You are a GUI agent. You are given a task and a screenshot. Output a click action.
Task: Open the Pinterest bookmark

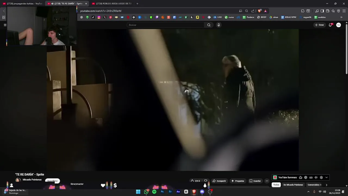click(111, 17)
